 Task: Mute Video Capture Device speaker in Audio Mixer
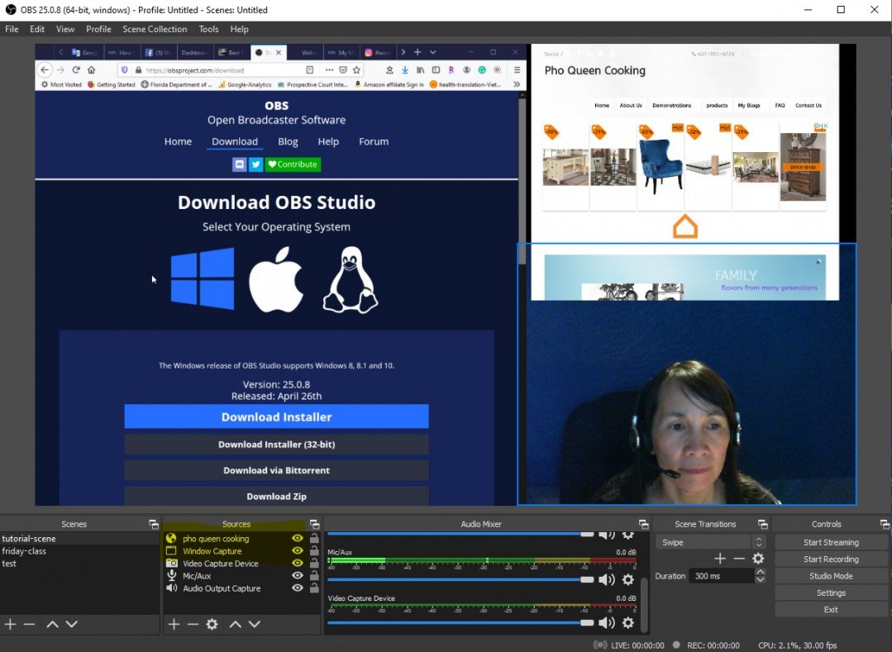[x=607, y=622]
